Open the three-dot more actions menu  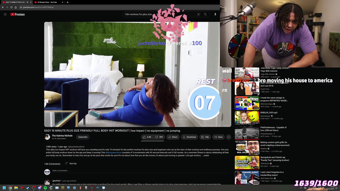[228, 137]
